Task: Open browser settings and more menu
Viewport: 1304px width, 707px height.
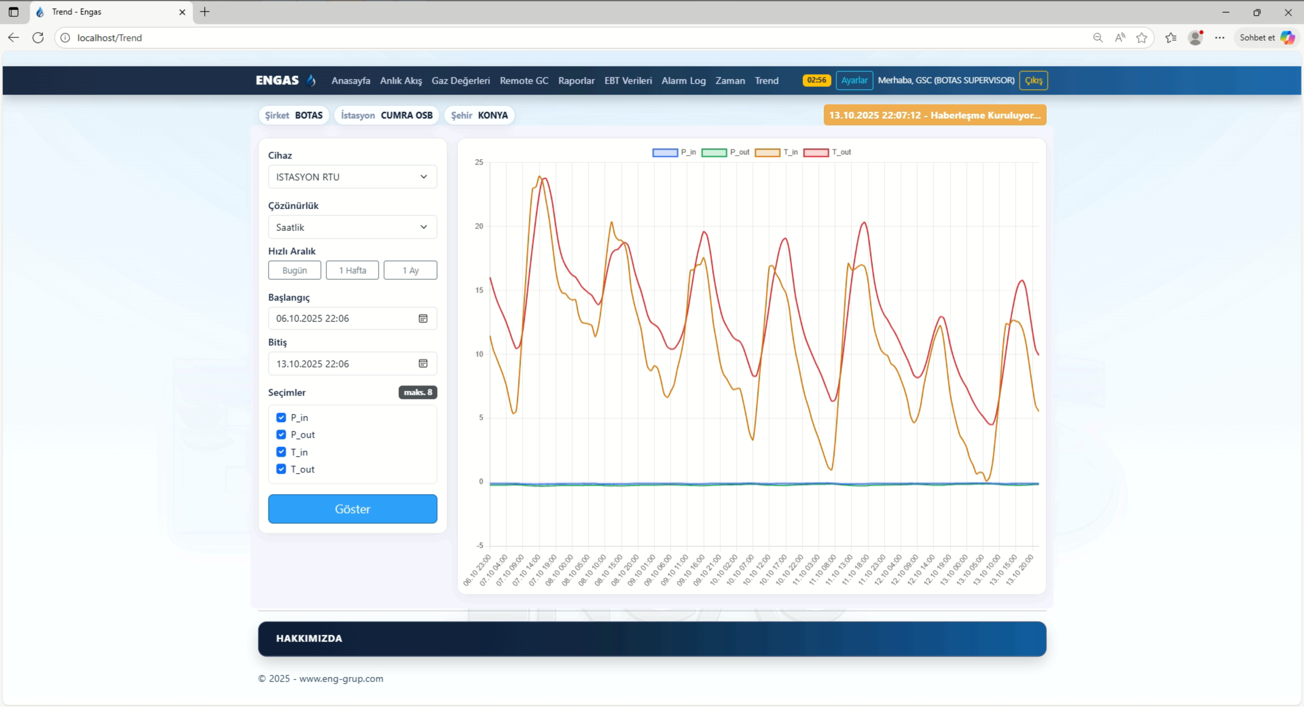Action: (x=1219, y=37)
